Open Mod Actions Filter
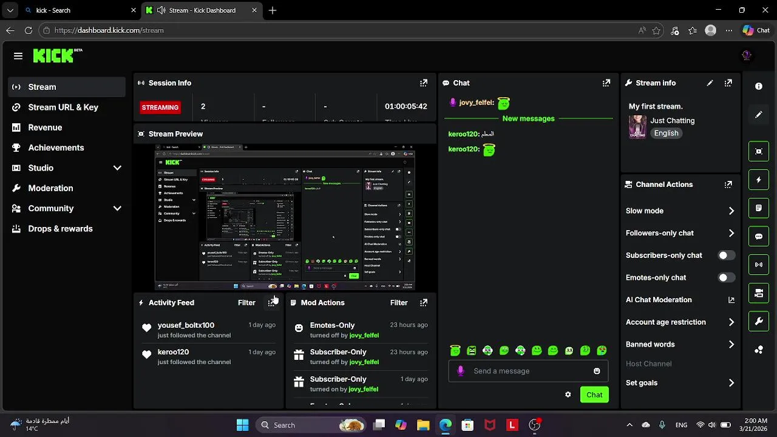 (399, 303)
